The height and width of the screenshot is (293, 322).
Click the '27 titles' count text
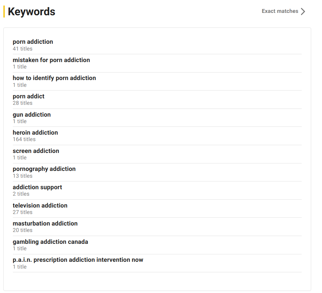click(x=23, y=212)
